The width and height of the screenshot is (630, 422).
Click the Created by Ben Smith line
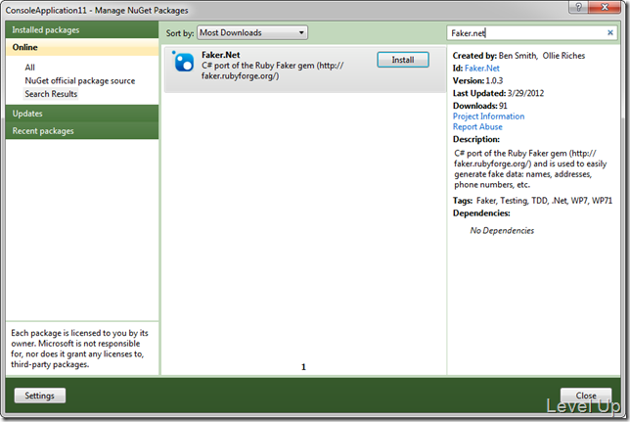point(518,56)
